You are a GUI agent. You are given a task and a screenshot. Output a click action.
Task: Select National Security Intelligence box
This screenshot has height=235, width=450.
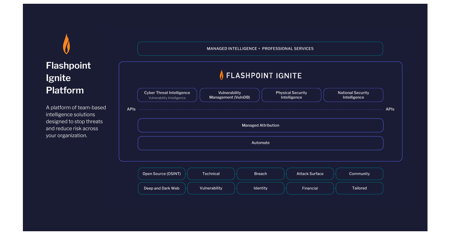[353, 95]
